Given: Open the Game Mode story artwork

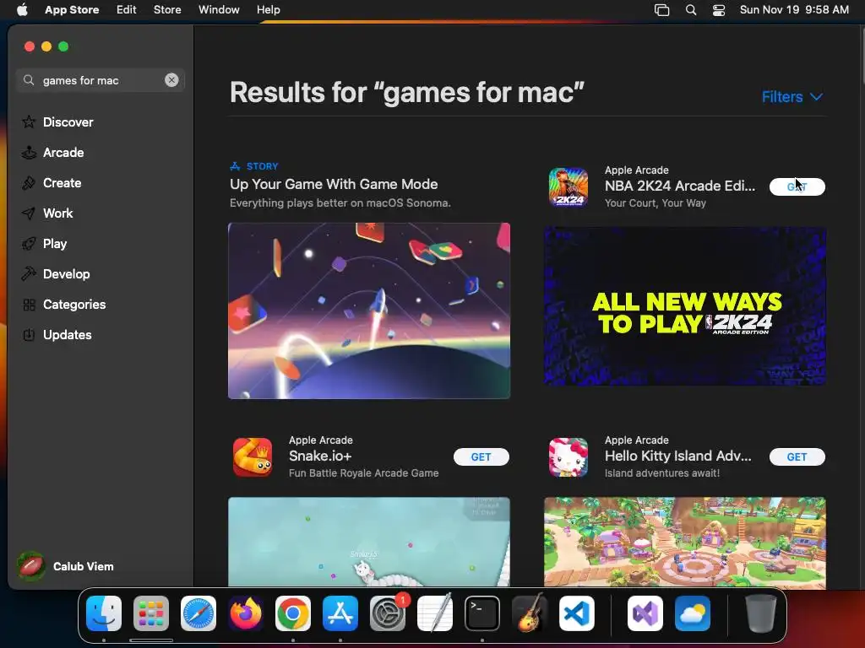Looking at the screenshot, I should [369, 310].
